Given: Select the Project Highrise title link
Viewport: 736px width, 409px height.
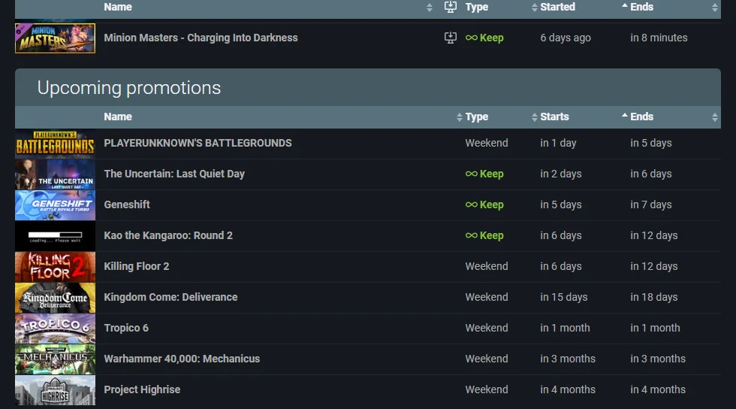Looking at the screenshot, I should [142, 389].
